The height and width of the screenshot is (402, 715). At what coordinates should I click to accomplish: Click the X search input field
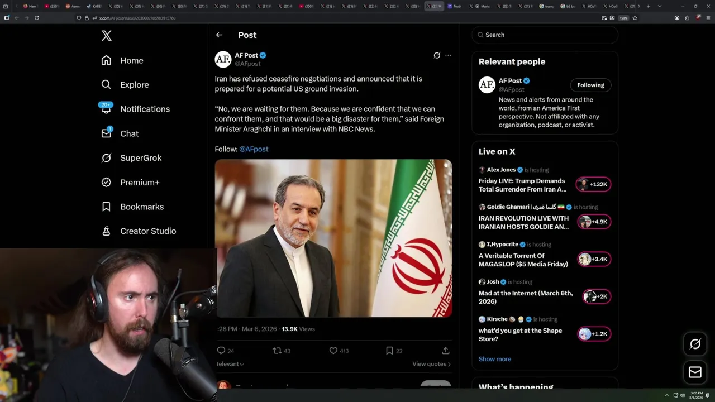[545, 35]
